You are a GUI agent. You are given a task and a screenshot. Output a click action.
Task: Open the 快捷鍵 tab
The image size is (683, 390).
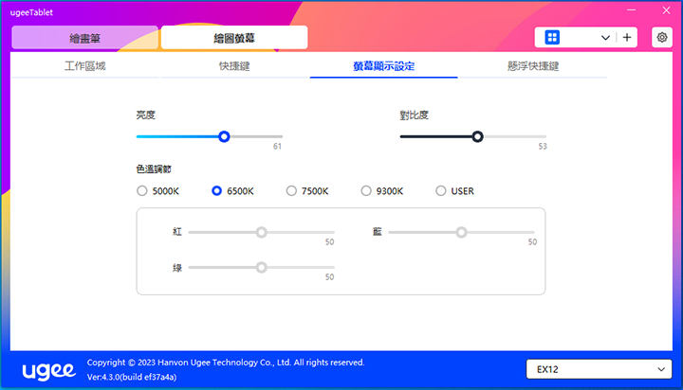click(x=233, y=66)
